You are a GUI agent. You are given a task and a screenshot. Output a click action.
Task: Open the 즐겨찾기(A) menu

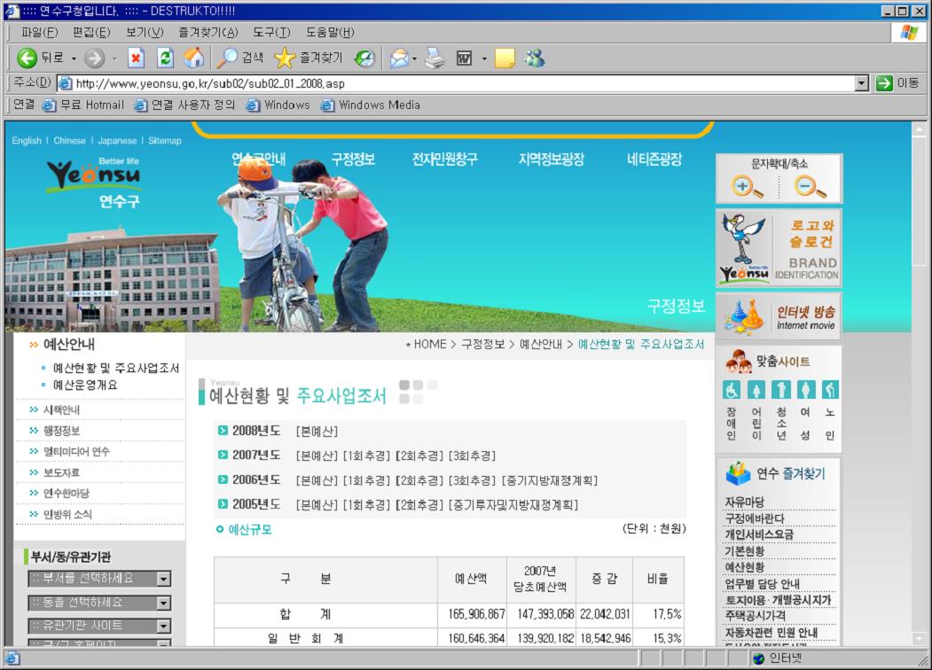click(x=208, y=32)
